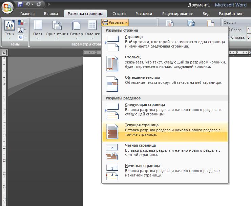The width and height of the screenshot is (251, 206).
Task: Open theme colors dropdown
Action: [22, 23]
